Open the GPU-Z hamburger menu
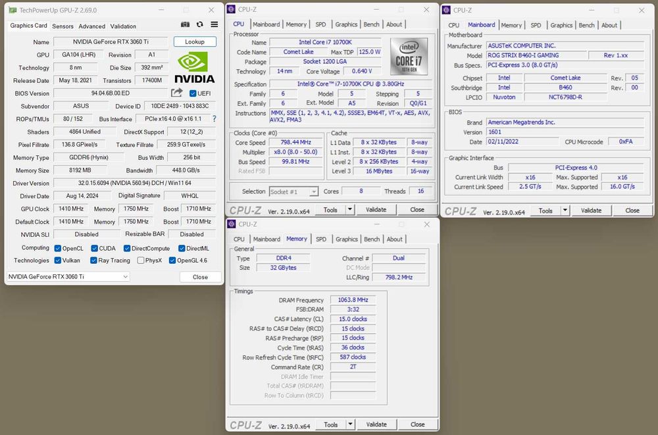 tap(214, 25)
